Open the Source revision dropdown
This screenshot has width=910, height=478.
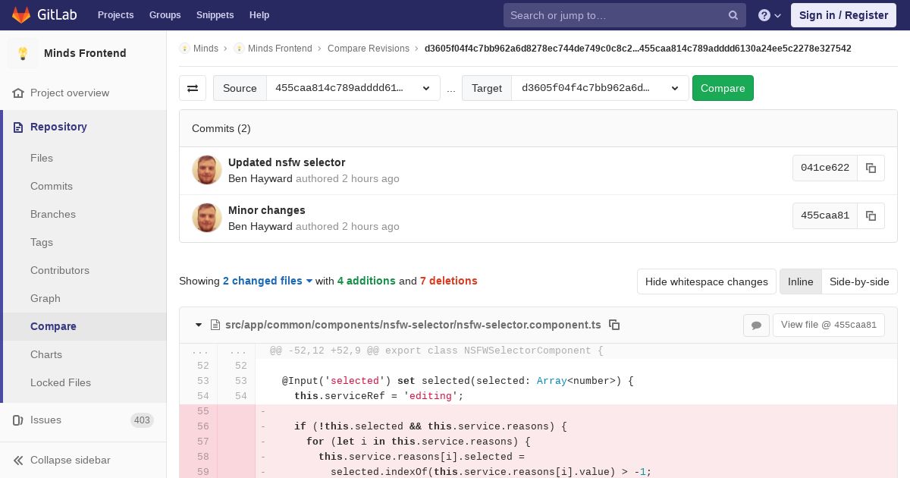pos(353,88)
